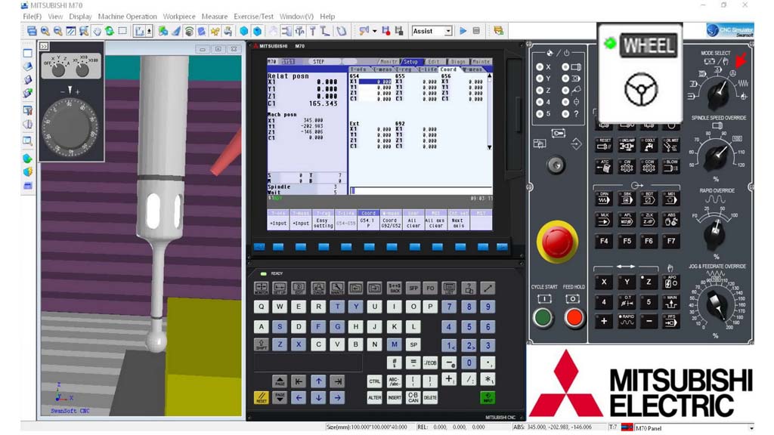This screenshot has width=774, height=435.
Task: Click the handwheel dial in 3D view
Action: tap(70, 126)
